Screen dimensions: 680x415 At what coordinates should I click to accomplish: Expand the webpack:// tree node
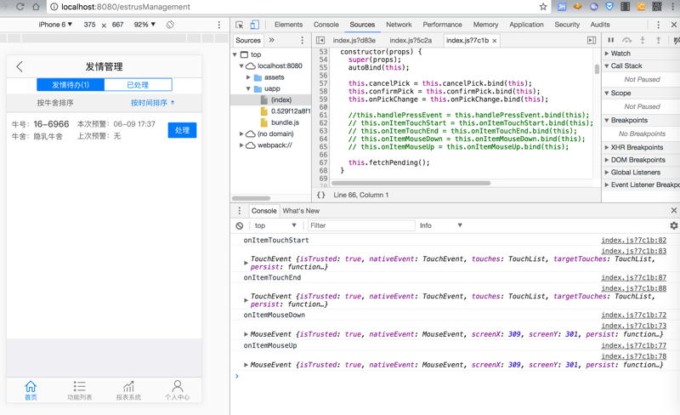click(x=241, y=145)
